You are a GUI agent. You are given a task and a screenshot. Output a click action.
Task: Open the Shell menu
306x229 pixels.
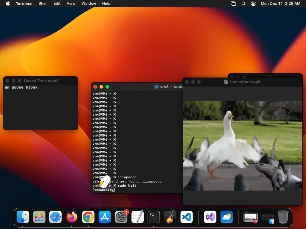pyautogui.click(x=43, y=3)
